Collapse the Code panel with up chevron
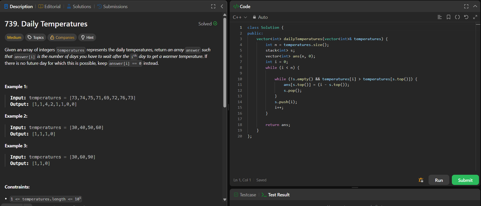 click(x=475, y=6)
